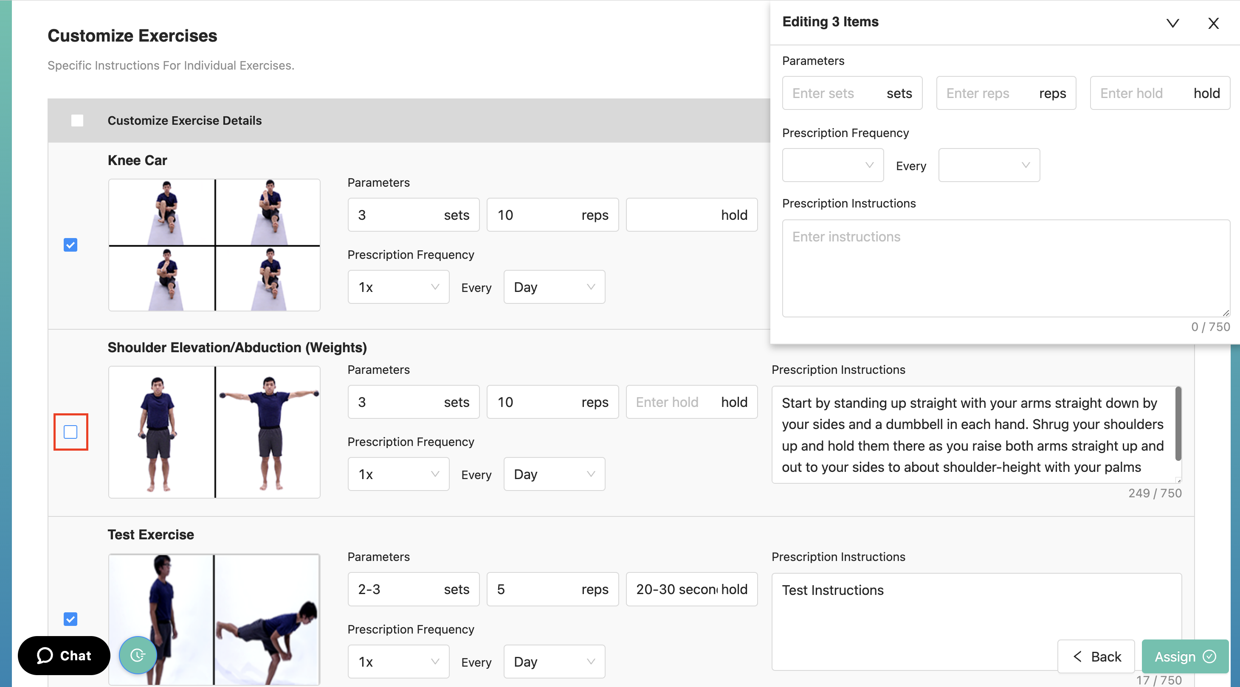Click the green circular clock icon button
Viewport: 1240px width, 687px height.
[138, 655]
